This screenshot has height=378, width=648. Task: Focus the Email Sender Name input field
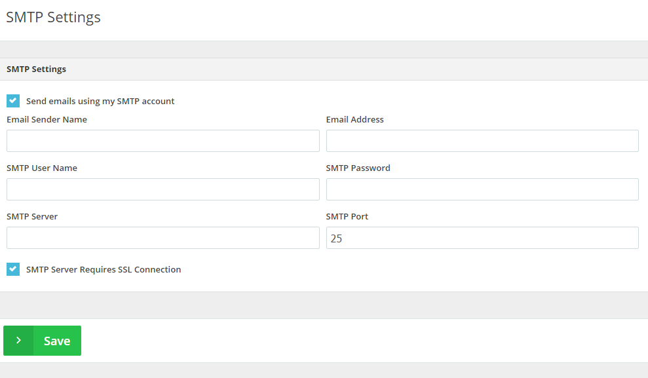163,141
